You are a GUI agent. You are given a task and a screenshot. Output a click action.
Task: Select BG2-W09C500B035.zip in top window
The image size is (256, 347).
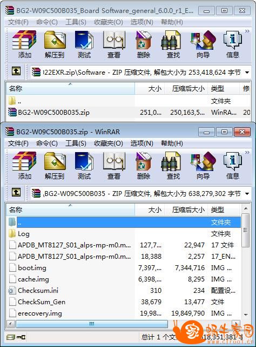(x=128, y=113)
